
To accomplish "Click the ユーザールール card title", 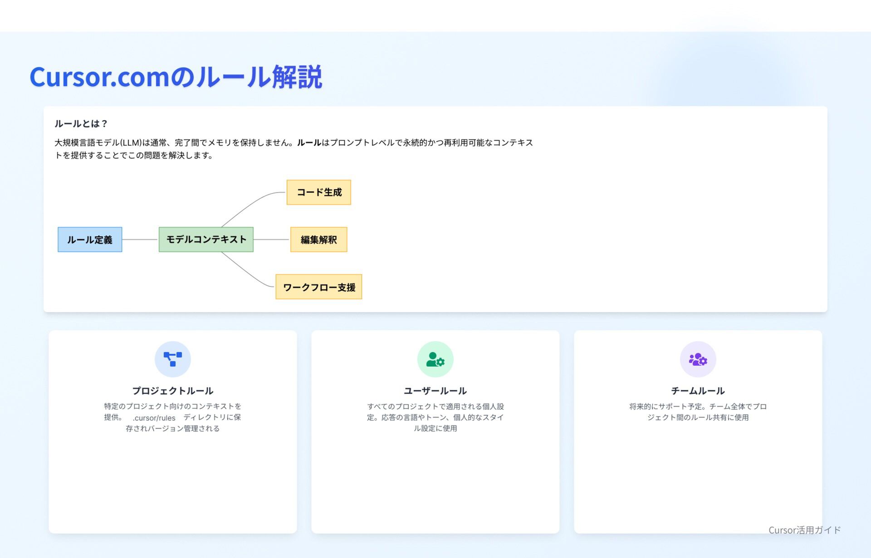I will [435, 391].
